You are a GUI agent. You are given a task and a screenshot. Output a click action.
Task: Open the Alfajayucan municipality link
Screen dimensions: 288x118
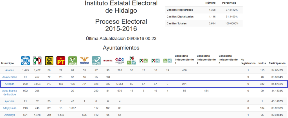point(10,108)
